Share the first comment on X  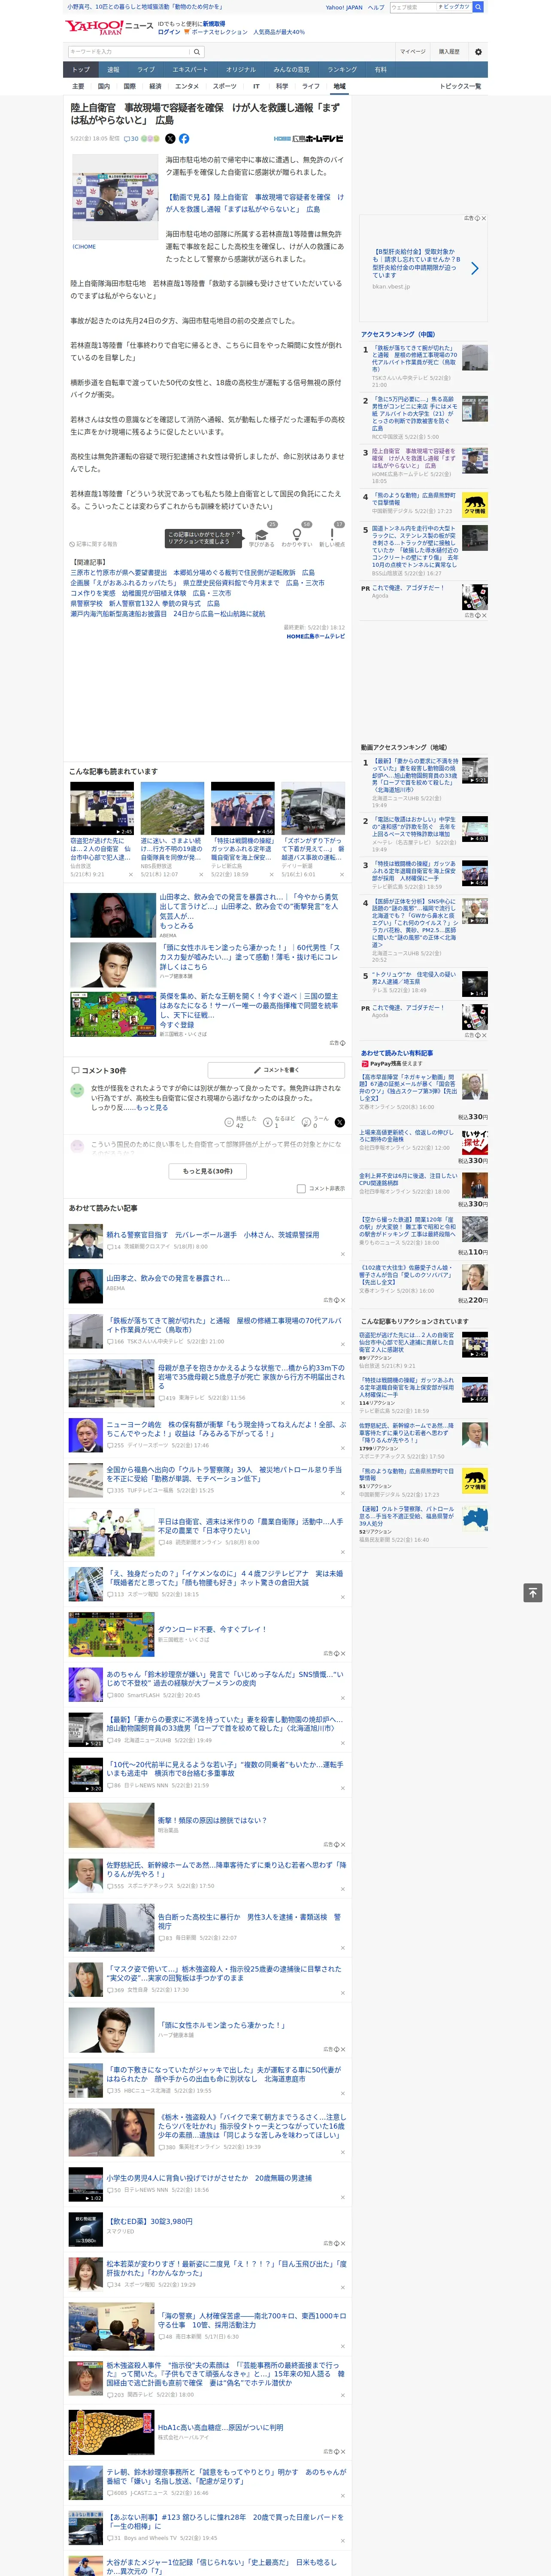click(340, 1122)
